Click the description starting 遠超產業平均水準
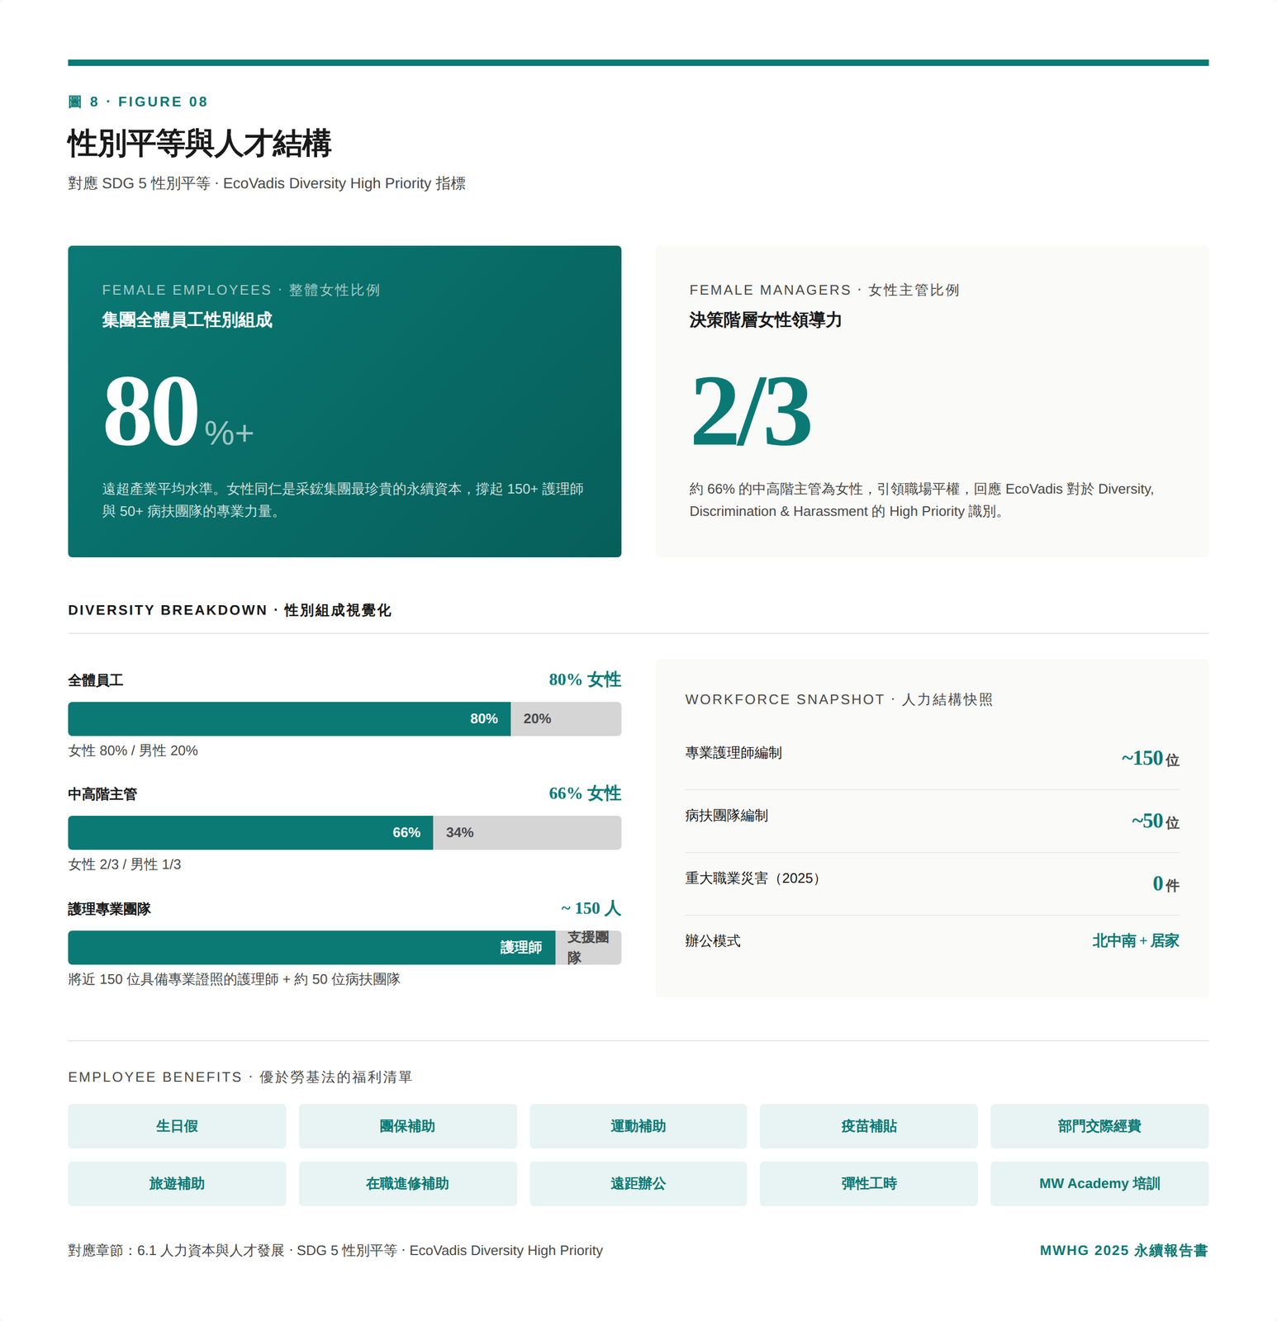Viewport: 1277px width, 1321px height. click(343, 500)
